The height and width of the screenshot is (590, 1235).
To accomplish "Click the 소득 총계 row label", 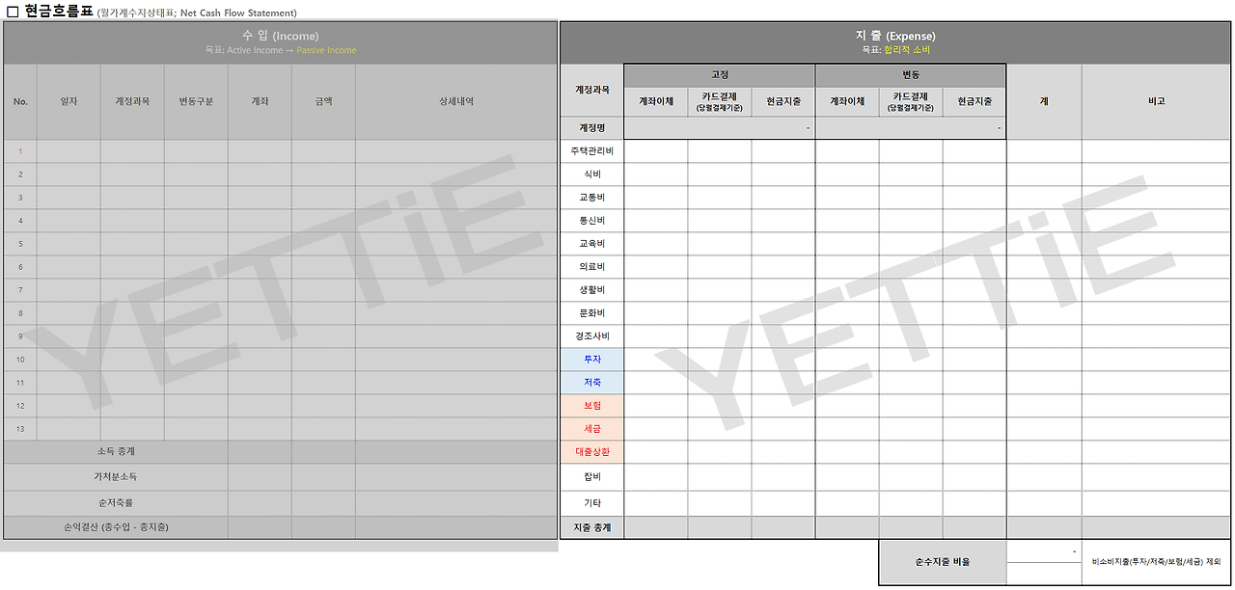I will 116,450.
